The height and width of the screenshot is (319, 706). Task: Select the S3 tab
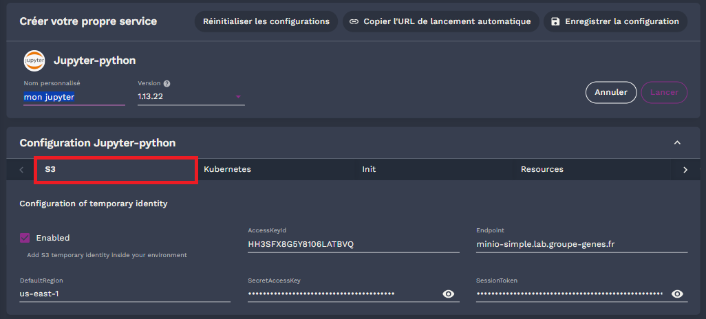[116, 169]
